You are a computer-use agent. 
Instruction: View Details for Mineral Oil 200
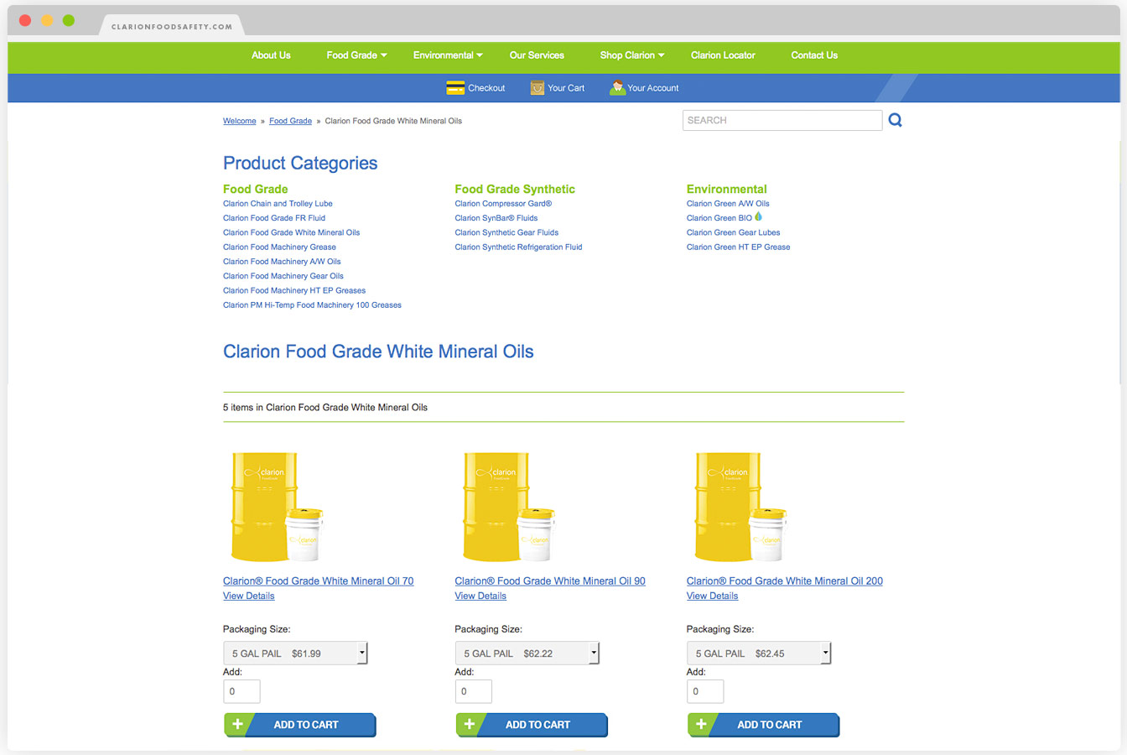[712, 596]
